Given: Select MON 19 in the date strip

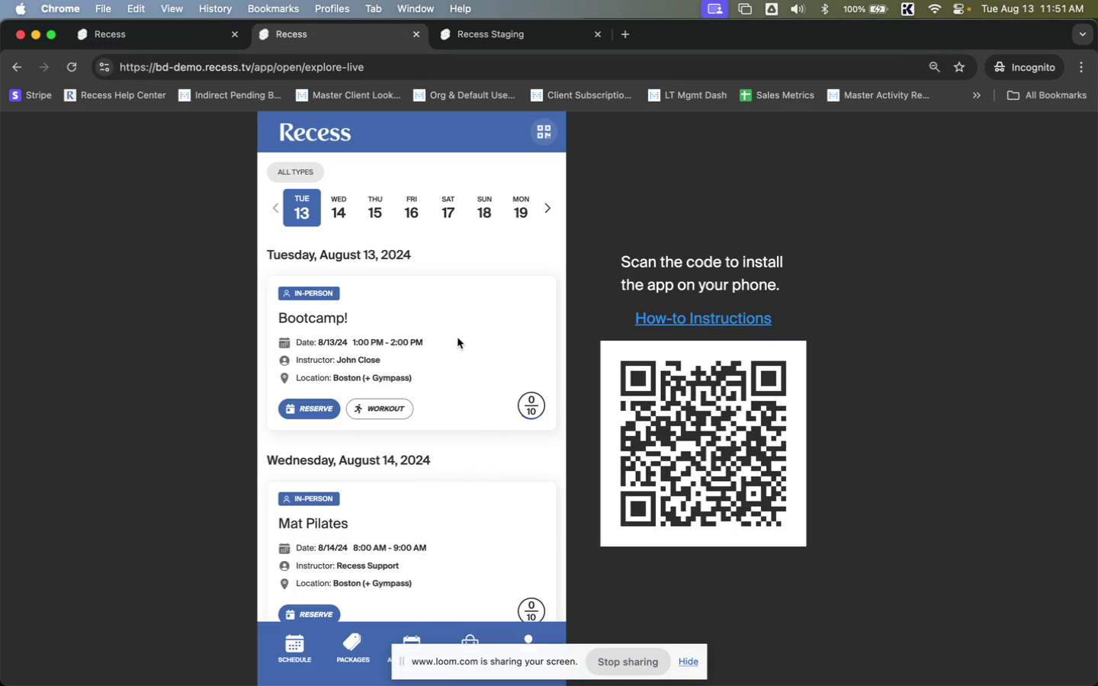Looking at the screenshot, I should (x=521, y=208).
